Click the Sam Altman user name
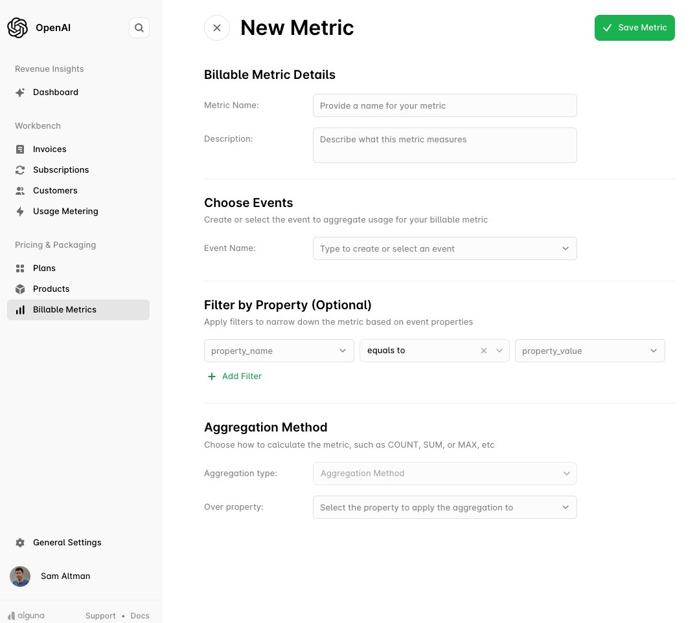Image resolution: width=697 pixels, height=623 pixels. click(65, 576)
